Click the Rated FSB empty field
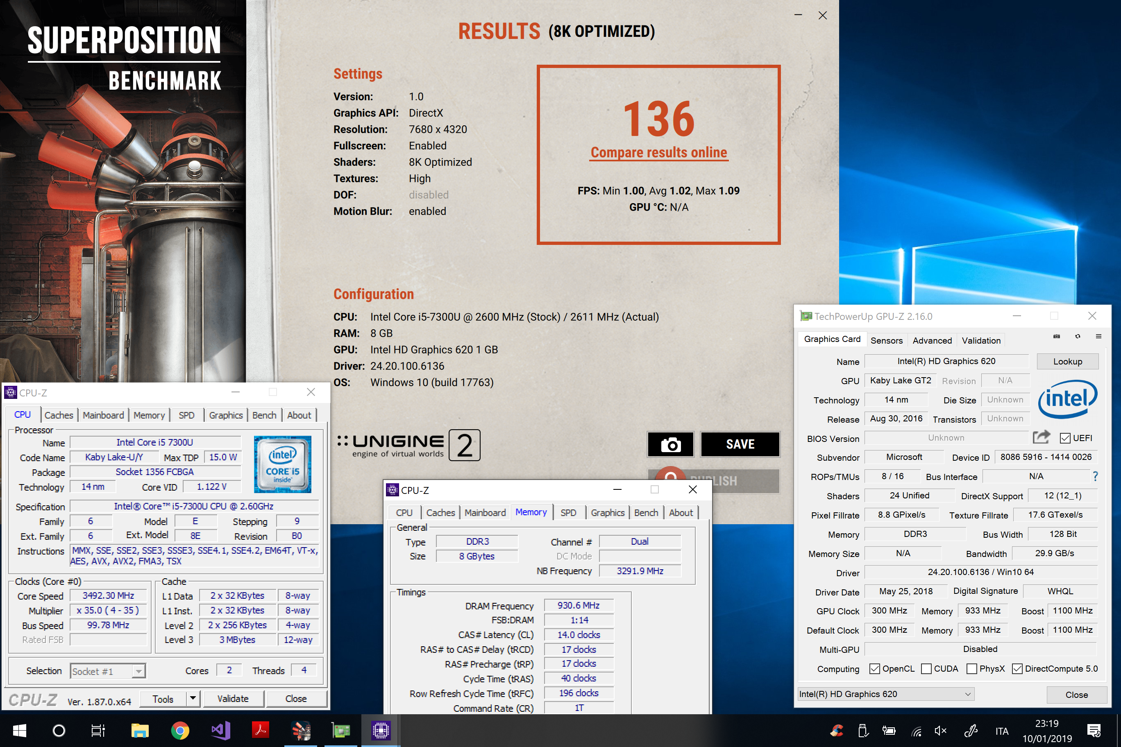The width and height of the screenshot is (1121, 747). (x=108, y=639)
